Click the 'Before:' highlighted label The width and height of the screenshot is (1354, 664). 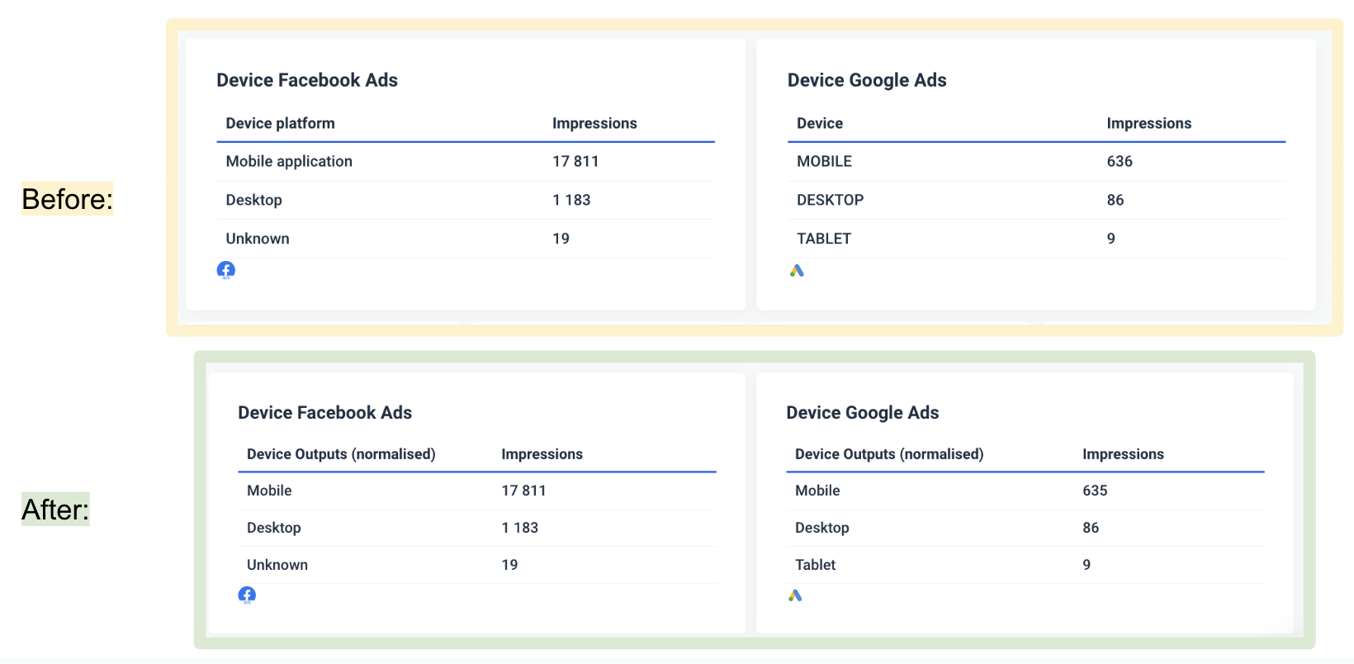coord(67,199)
